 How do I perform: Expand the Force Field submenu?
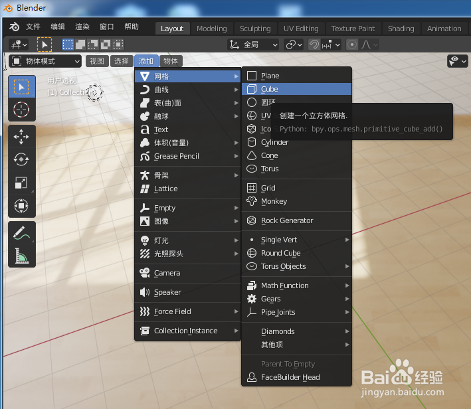[x=187, y=311]
